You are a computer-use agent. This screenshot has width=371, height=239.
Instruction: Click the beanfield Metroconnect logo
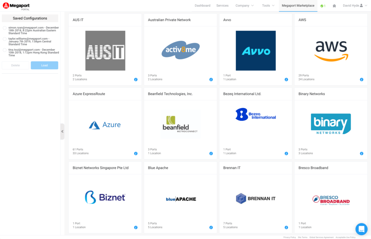point(180,124)
